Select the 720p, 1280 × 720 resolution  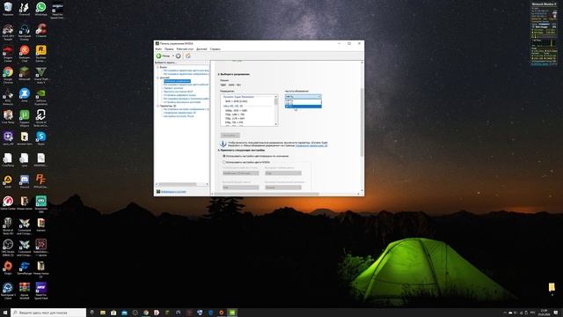pos(235,114)
